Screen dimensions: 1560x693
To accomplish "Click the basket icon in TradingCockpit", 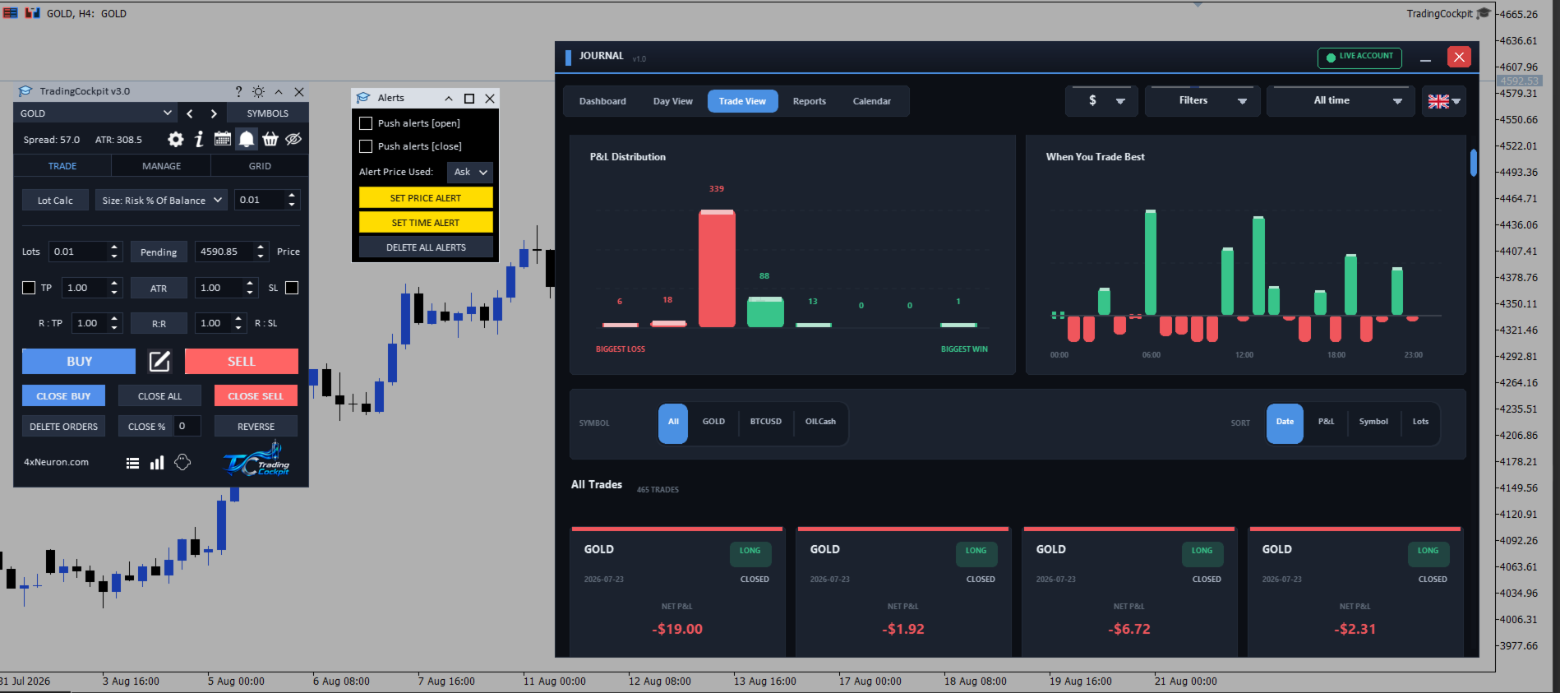I will pyautogui.click(x=270, y=139).
